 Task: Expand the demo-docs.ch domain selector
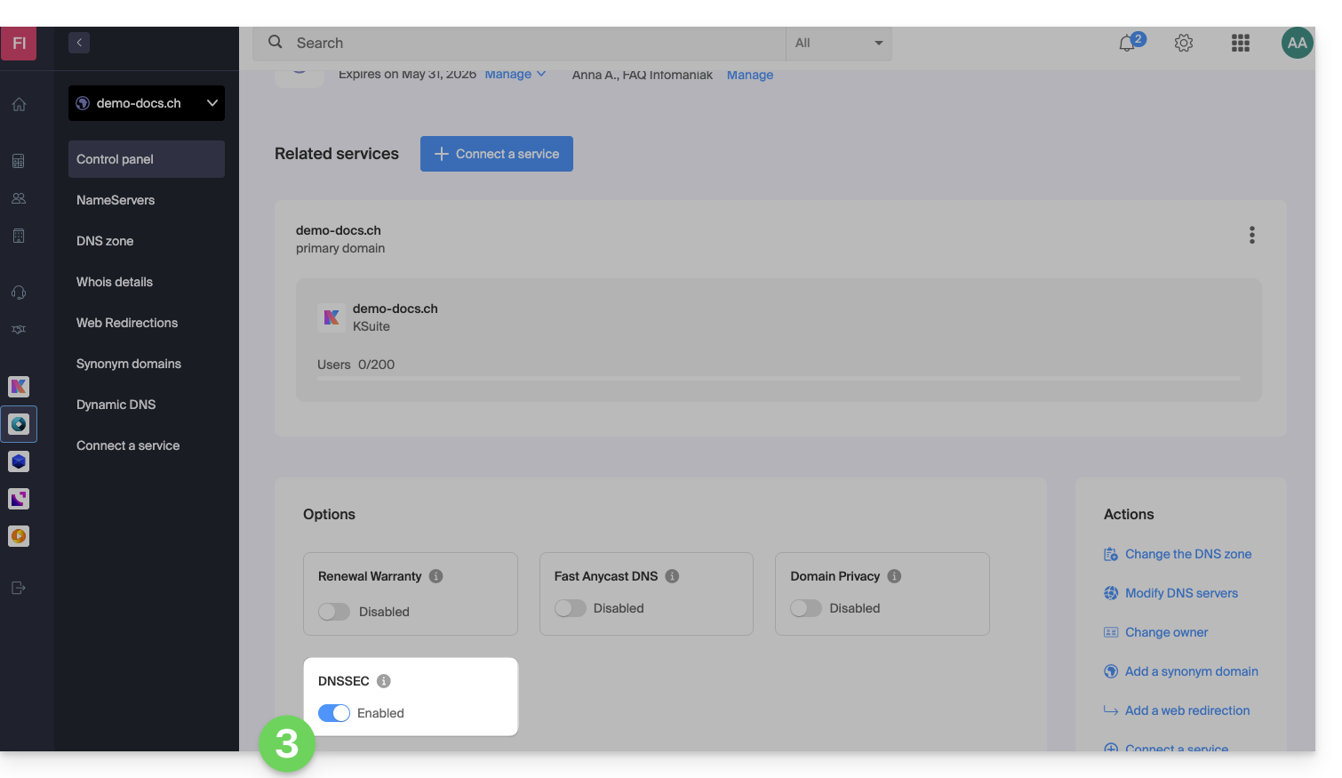point(147,103)
